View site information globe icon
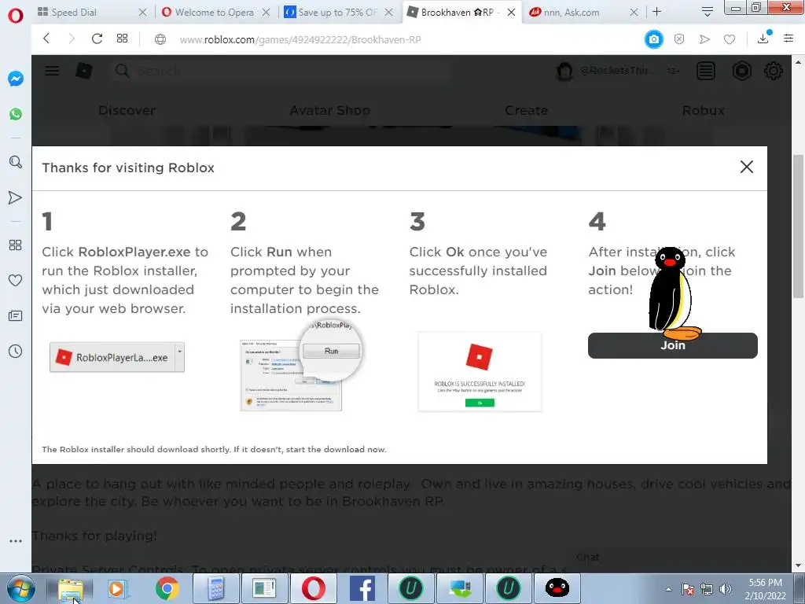The height and width of the screenshot is (604, 805). coord(160,39)
